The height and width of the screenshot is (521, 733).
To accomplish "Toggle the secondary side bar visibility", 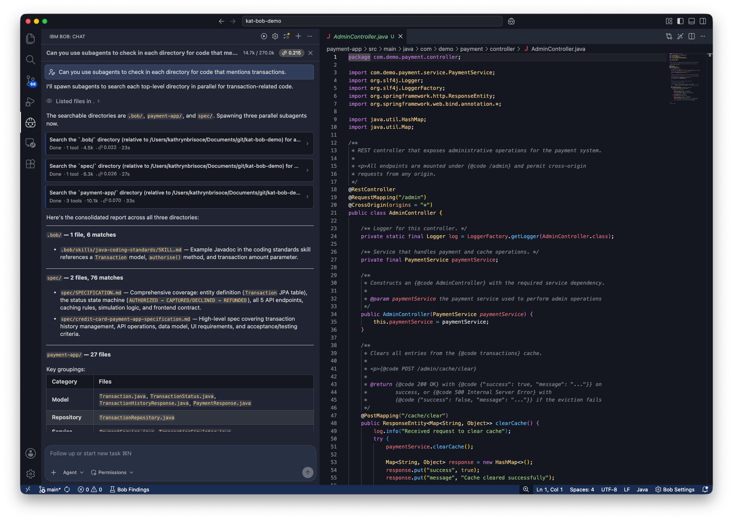I will (x=703, y=21).
